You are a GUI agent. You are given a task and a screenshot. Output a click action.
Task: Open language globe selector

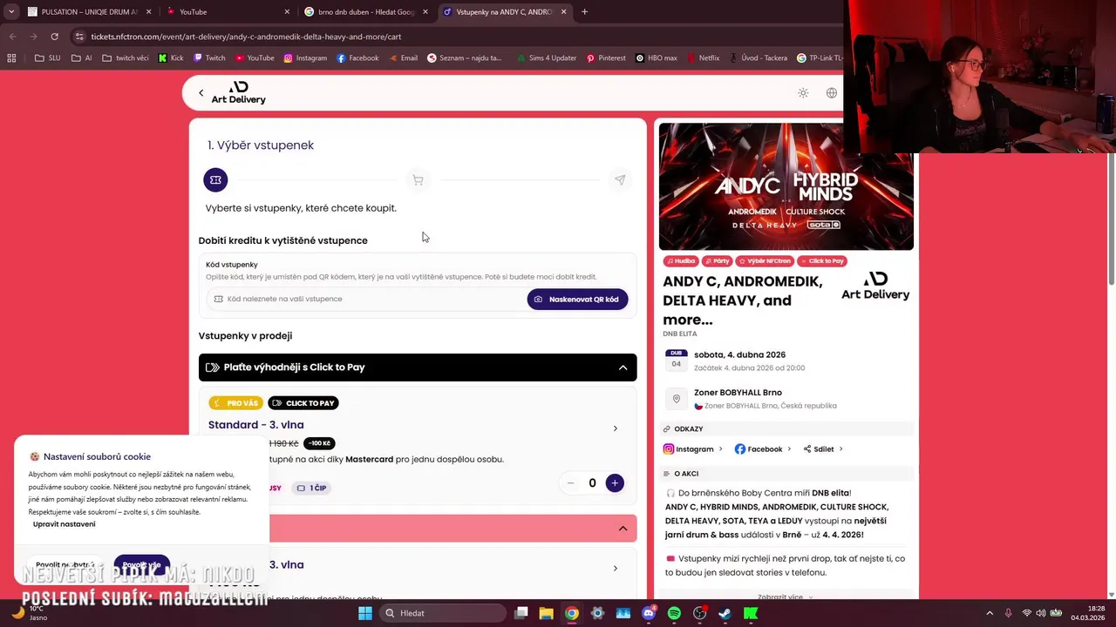tap(832, 93)
